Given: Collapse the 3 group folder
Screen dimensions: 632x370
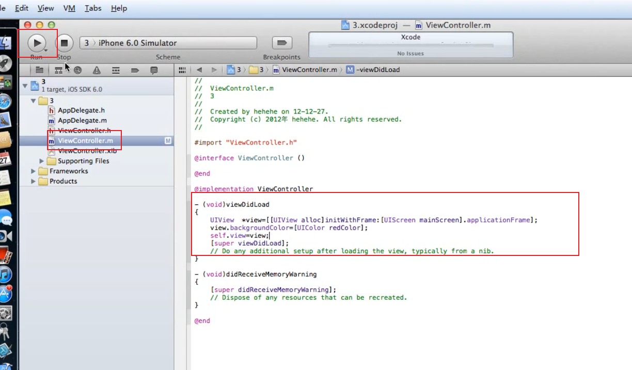Looking at the screenshot, I should [x=34, y=101].
